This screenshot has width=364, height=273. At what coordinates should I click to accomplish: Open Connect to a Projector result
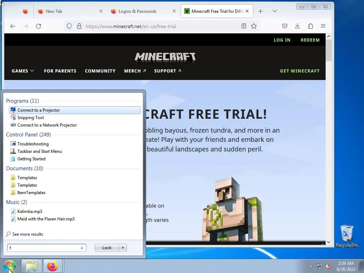(x=75, y=110)
